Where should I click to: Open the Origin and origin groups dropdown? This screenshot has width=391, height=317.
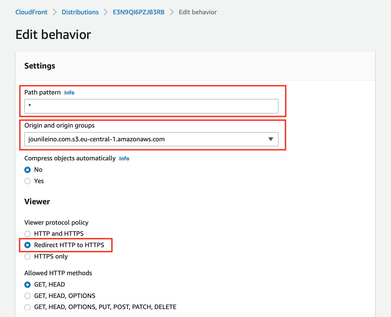151,139
